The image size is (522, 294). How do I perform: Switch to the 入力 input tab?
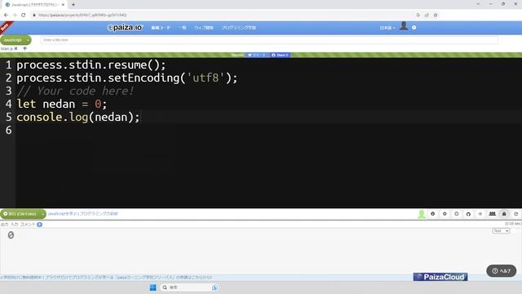point(15,225)
